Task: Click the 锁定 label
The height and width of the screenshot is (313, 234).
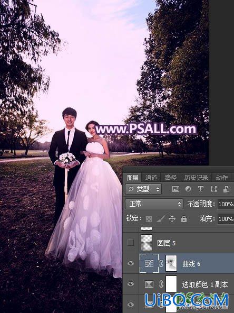Action: point(134,218)
